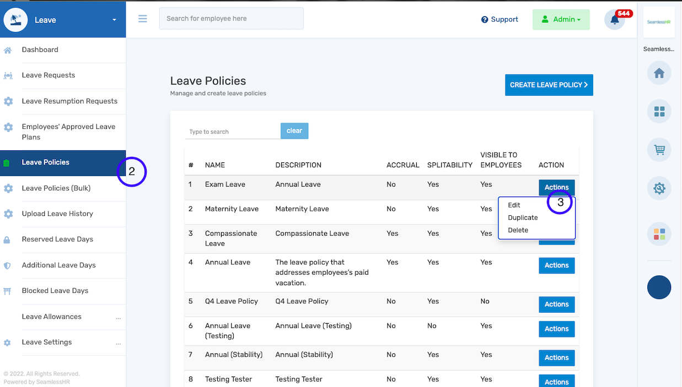This screenshot has height=387, width=682.
Task: Choose Duplicate in the Actions menu
Action: pos(523,218)
